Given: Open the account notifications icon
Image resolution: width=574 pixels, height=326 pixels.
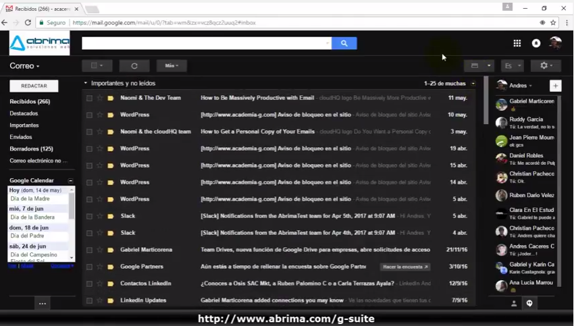Looking at the screenshot, I should [536, 43].
